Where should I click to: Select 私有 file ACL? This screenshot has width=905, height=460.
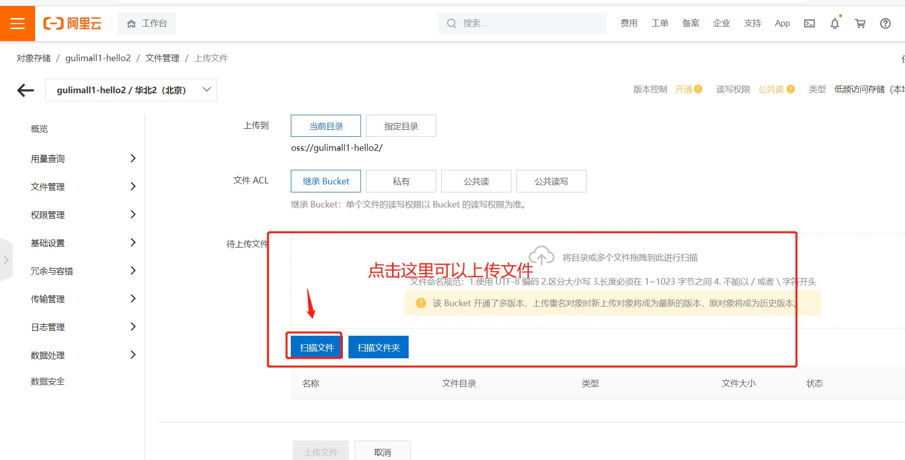click(401, 181)
